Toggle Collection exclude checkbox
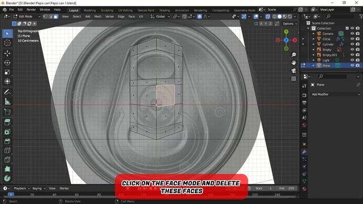363x204 pixels. pos(347,28)
